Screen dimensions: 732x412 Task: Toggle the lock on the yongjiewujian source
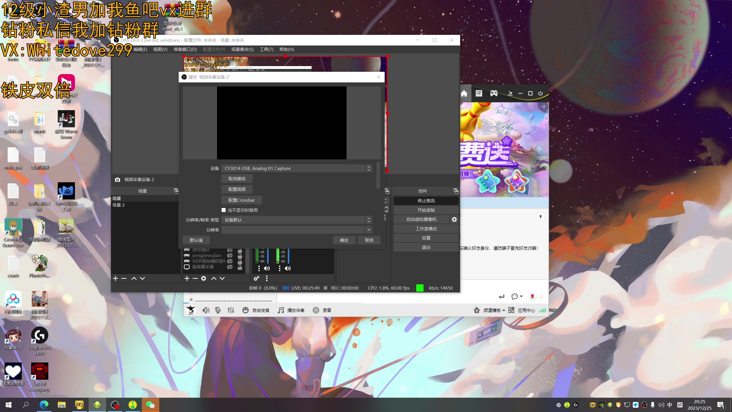(x=240, y=256)
